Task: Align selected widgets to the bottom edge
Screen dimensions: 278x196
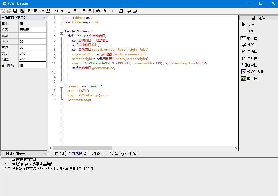Action: point(48,11)
